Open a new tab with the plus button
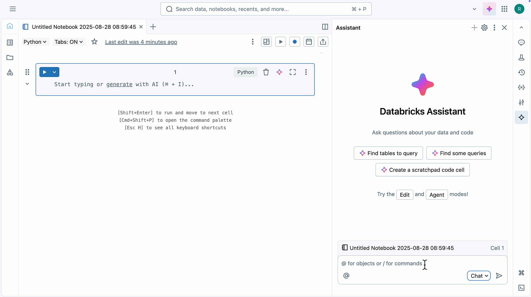The width and height of the screenshot is (531, 297). [x=153, y=27]
